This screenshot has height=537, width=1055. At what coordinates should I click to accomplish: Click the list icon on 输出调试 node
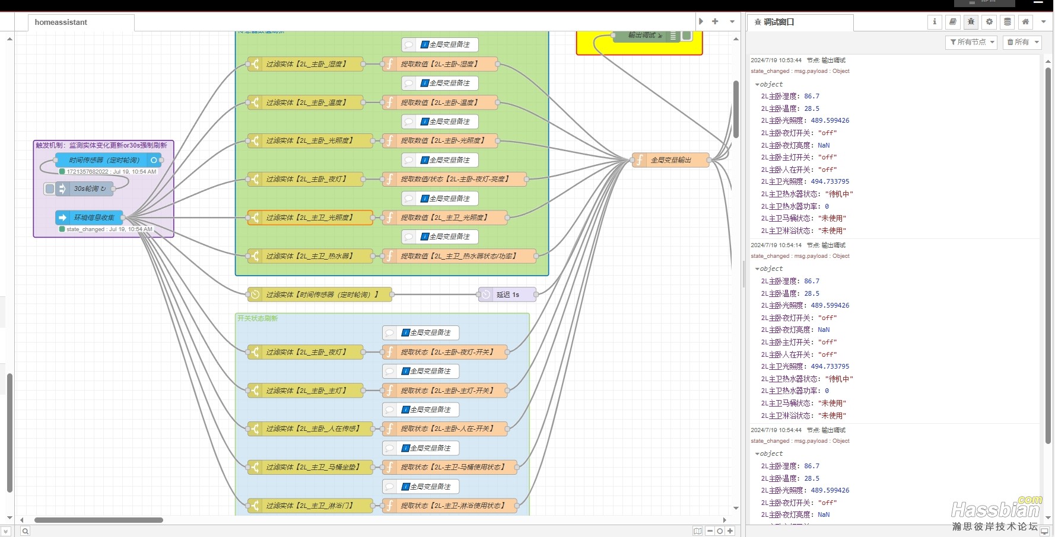[673, 36]
